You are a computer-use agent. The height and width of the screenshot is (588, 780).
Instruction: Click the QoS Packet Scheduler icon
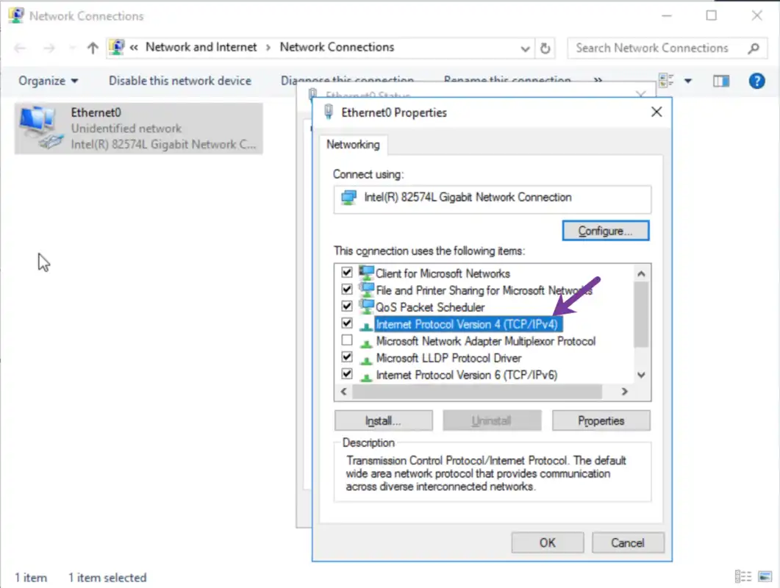pyautogui.click(x=366, y=307)
